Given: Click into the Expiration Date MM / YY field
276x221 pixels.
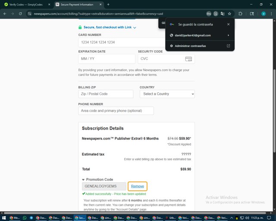Looking at the screenshot, I should click(107, 59).
